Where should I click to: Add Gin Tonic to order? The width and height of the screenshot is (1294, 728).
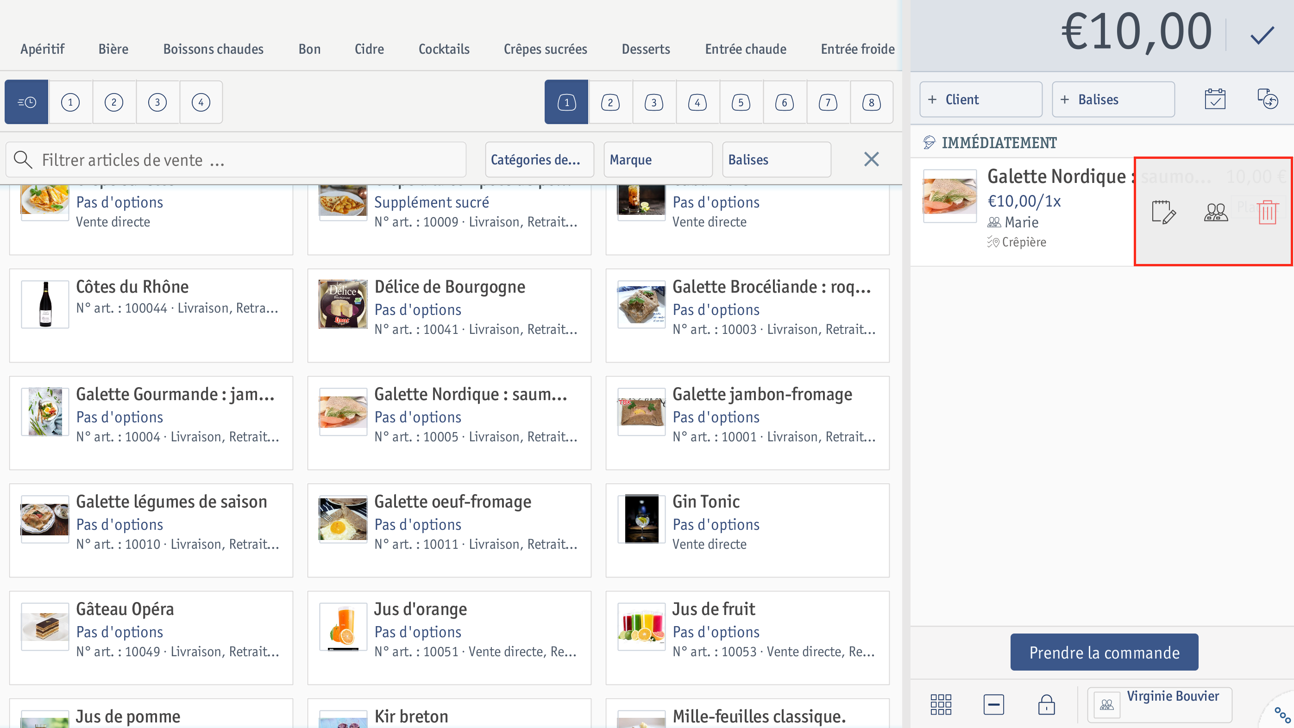coord(748,531)
